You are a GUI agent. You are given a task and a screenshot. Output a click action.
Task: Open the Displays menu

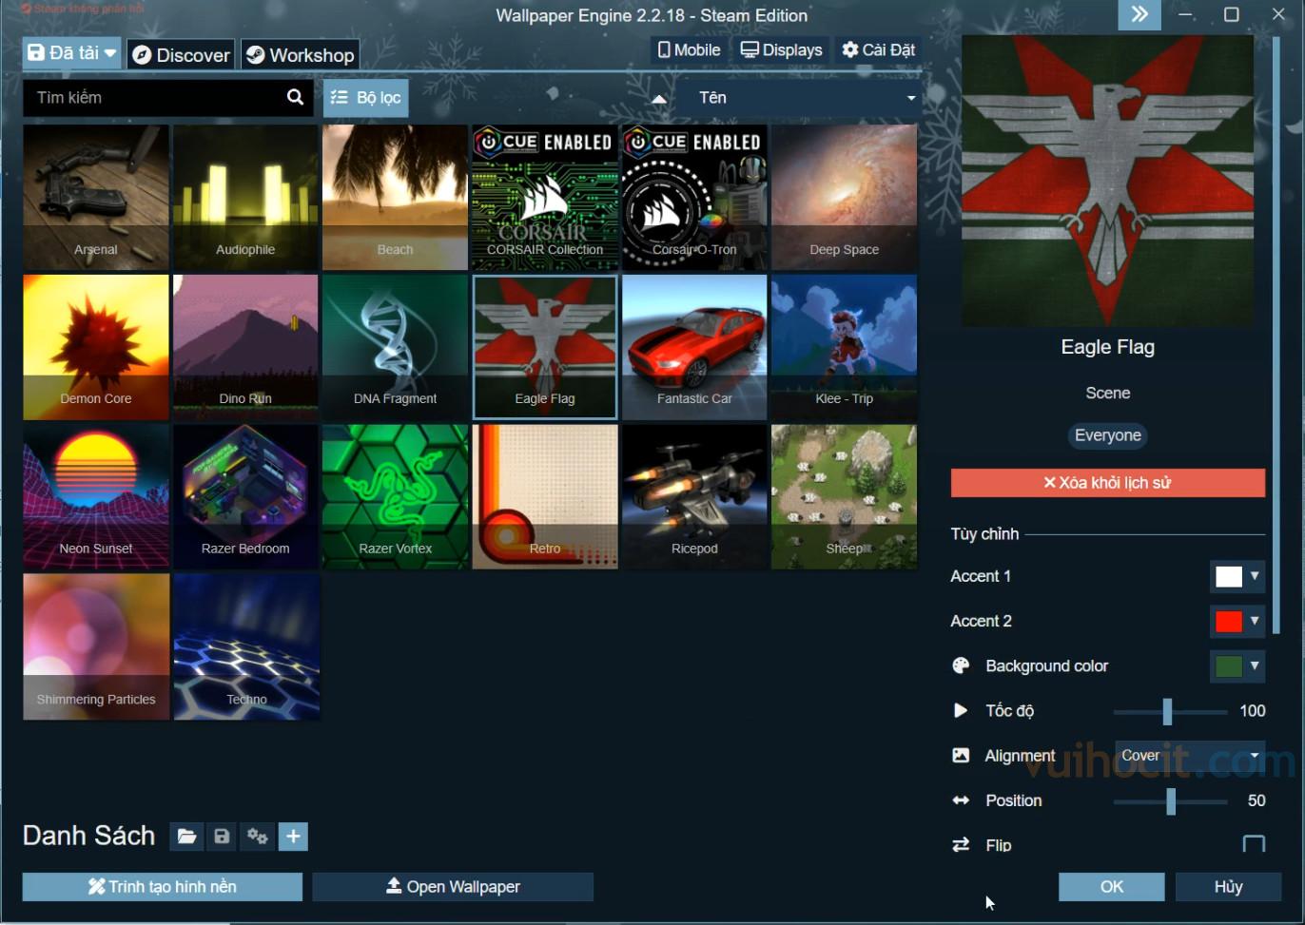point(781,49)
